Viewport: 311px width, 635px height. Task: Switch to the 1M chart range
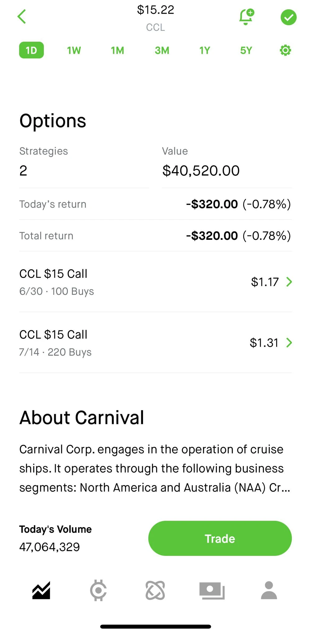click(x=118, y=50)
